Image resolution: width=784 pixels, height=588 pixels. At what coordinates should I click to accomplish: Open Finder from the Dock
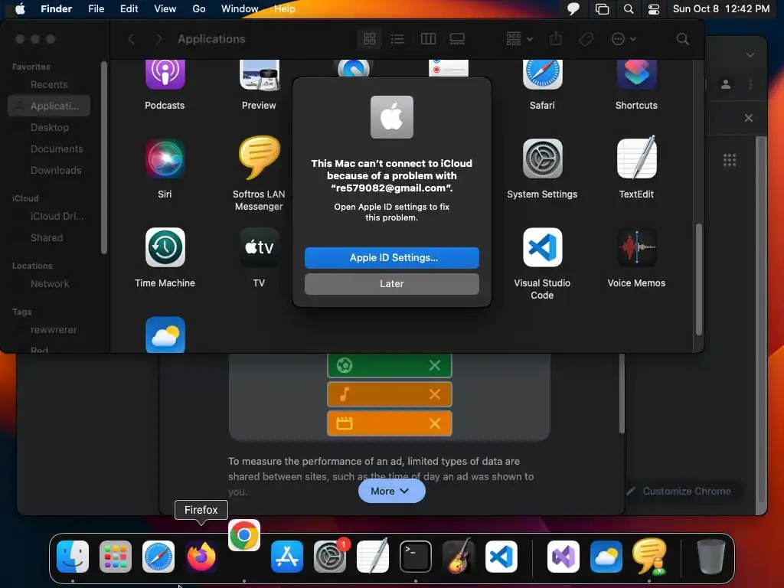[x=73, y=557]
